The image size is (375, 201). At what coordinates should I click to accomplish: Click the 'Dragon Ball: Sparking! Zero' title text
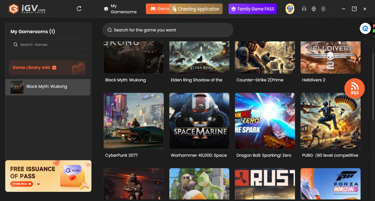[x=264, y=155]
